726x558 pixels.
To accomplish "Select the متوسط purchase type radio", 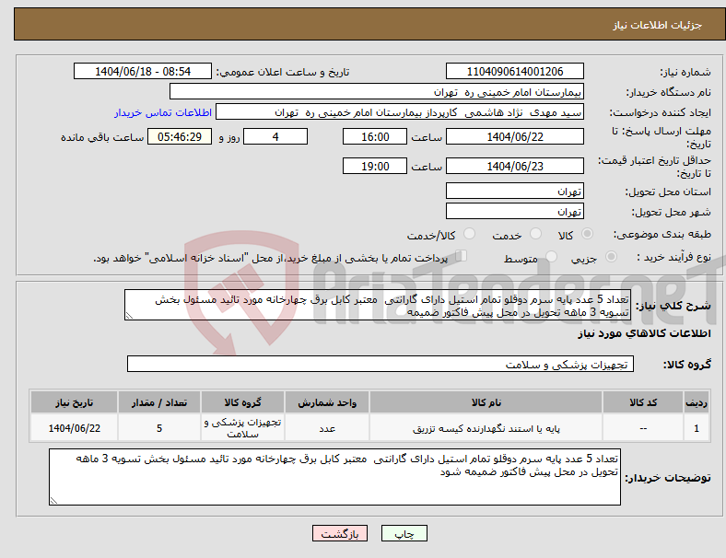I will 551,256.
